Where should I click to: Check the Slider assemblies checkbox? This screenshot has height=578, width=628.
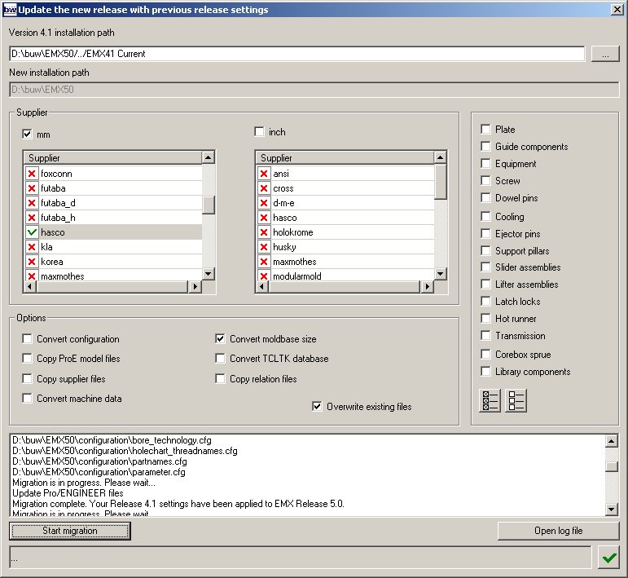[x=485, y=267]
